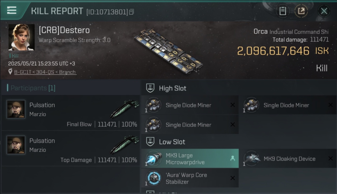Collapse the High Slot section header
The image size is (337, 194).
(238, 88)
